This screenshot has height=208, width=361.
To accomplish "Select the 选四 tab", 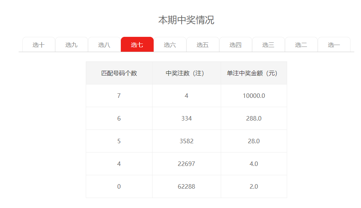I will 235,45.
